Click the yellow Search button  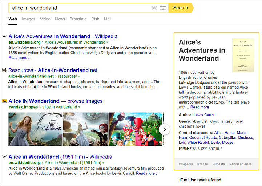pos(181,8)
